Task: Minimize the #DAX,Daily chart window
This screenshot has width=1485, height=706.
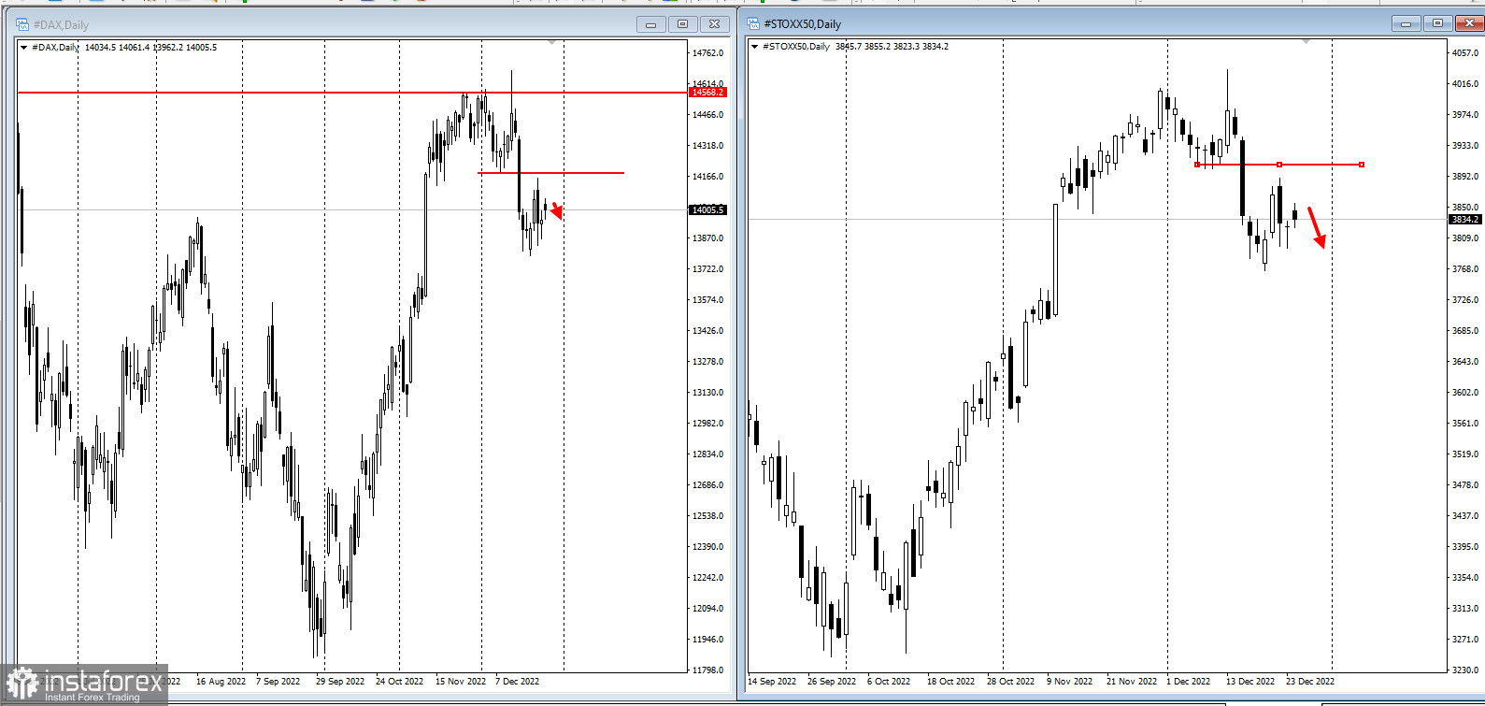Action: click(x=650, y=24)
